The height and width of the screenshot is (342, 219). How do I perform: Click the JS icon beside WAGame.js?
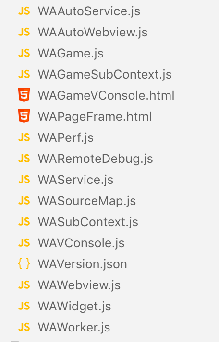tap(24, 53)
